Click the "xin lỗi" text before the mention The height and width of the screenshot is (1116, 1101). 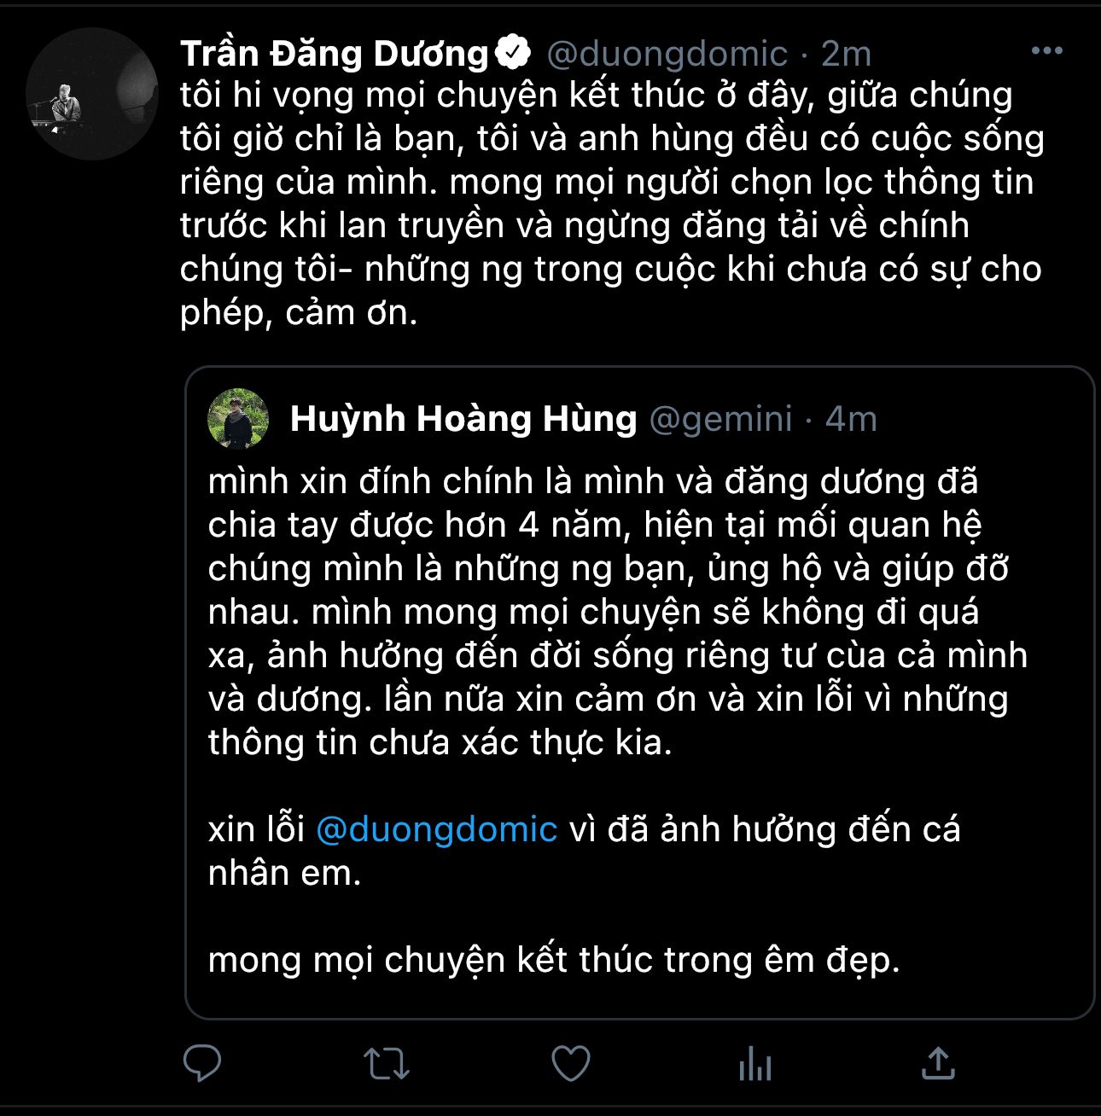(x=256, y=829)
